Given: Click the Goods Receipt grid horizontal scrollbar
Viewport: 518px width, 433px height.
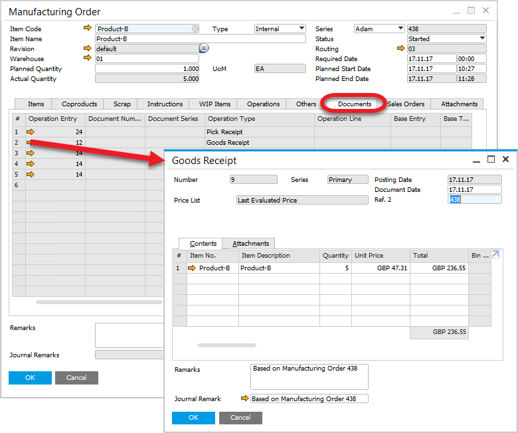Looking at the screenshot, I should 226,345.
